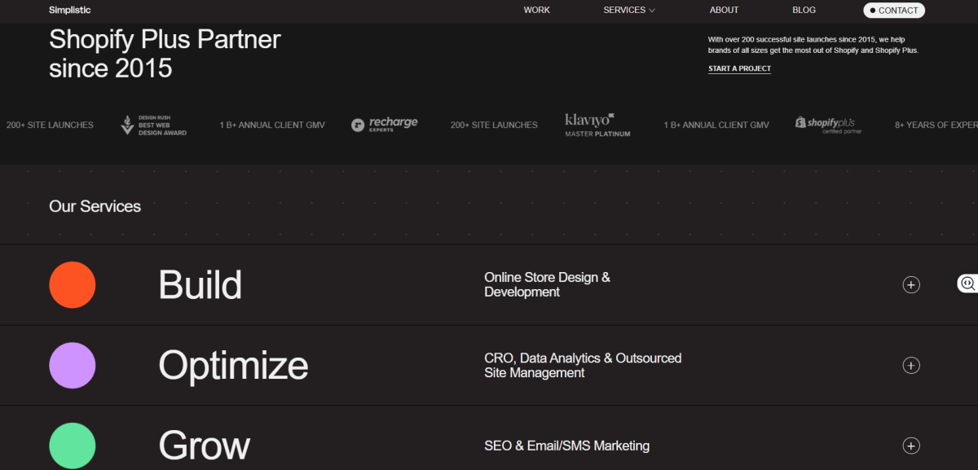Click 'Shopify Plus Partner since 2015' headline

(165, 53)
